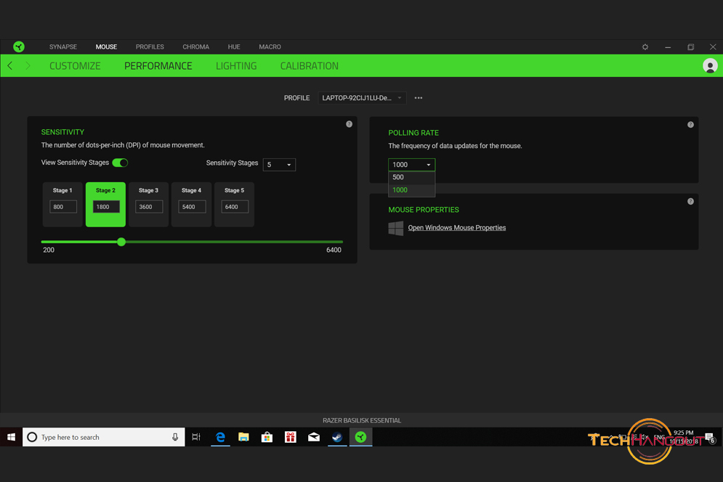Open Sensitivity Stages count dropdown
This screenshot has height=482, width=723.
(279, 165)
